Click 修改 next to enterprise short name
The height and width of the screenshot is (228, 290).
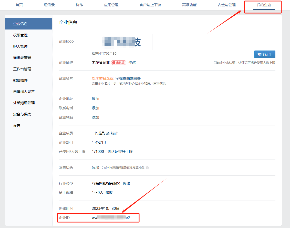click(132, 62)
